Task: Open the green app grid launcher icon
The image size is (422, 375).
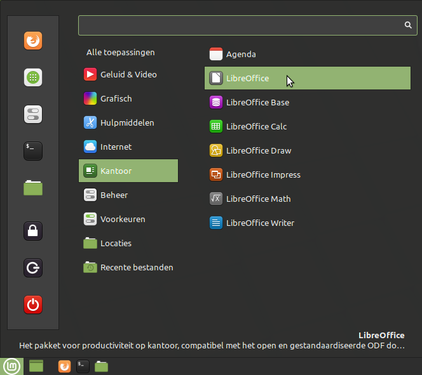Action: 33,77
